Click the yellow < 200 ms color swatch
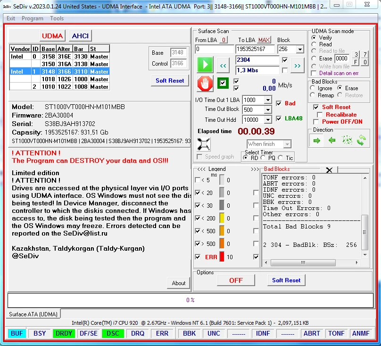Image resolution: width=381 pixels, height=346 pixels. tap(222, 218)
